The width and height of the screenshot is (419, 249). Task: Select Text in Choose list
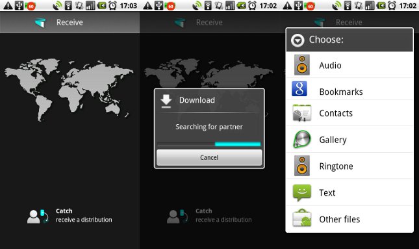349,192
